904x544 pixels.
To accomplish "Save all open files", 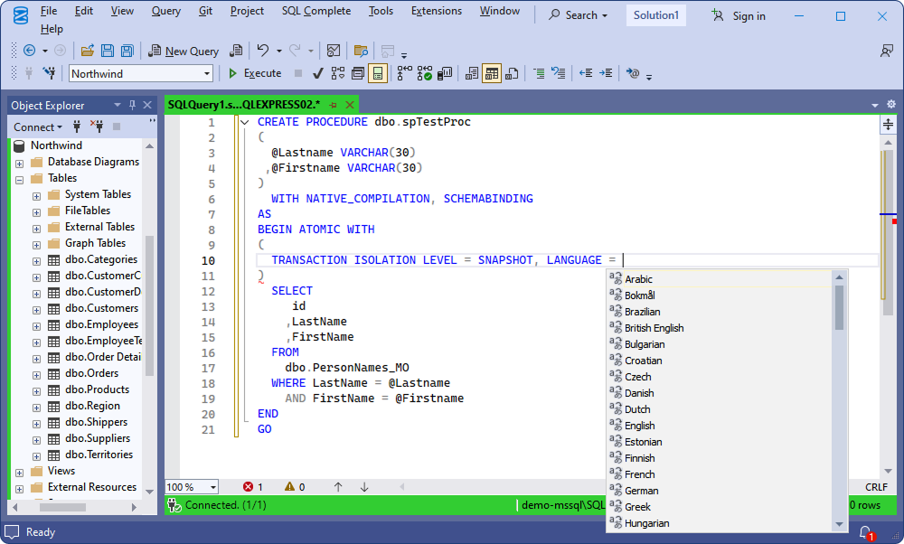I will pos(127,51).
